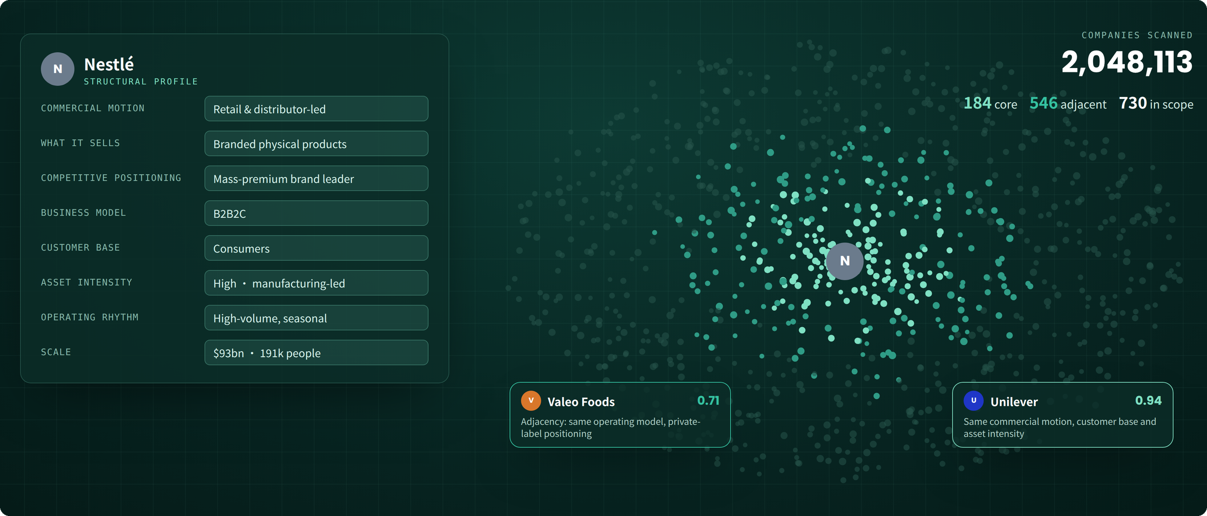1207x516 pixels.
Task: Select the Retail & distributor-led field
Action: coord(316,109)
